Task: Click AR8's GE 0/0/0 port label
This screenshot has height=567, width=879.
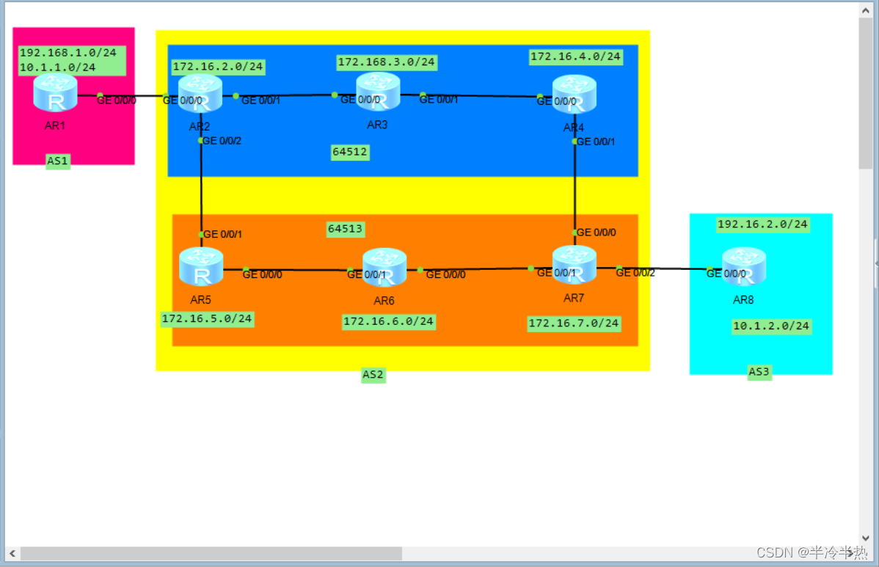Action: pos(726,274)
